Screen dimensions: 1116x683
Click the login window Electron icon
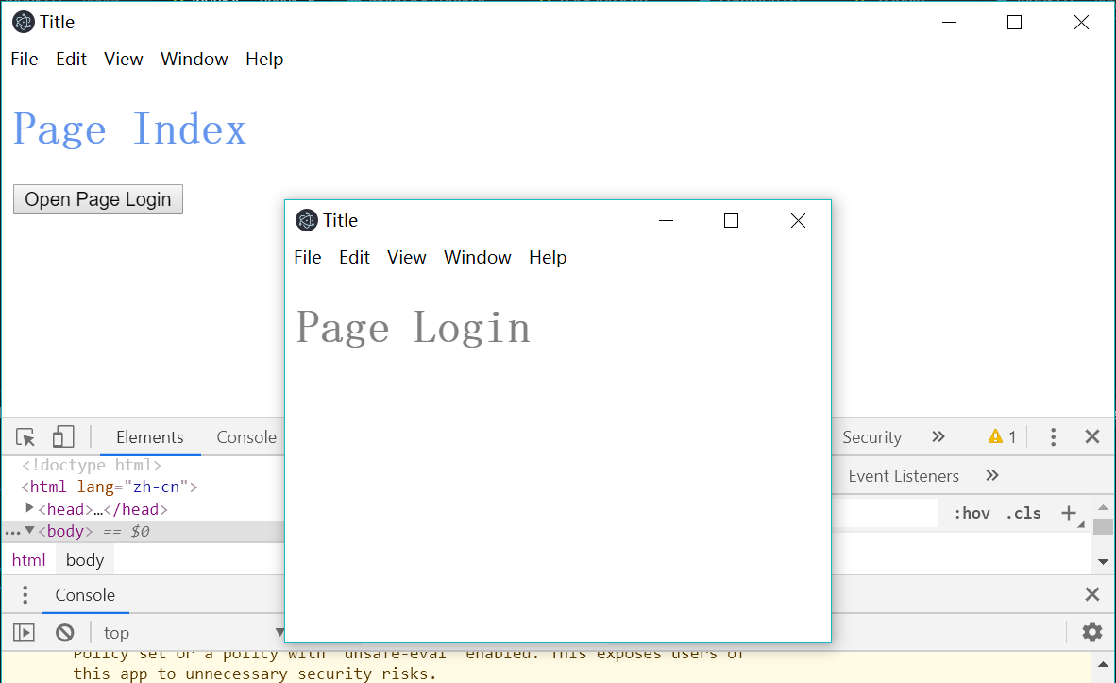(x=307, y=221)
